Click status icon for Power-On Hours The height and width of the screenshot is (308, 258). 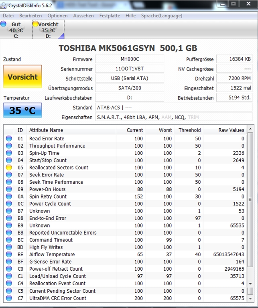[x=9, y=189]
